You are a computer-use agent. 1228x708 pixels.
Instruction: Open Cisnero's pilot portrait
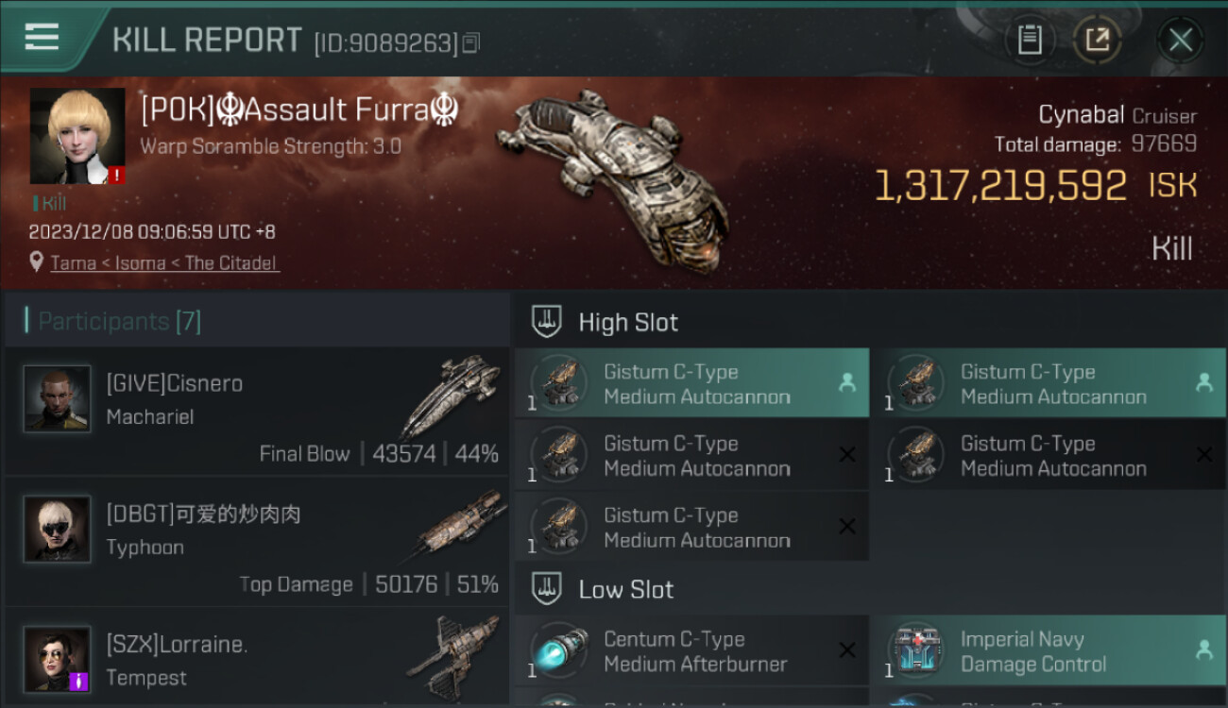pos(57,399)
